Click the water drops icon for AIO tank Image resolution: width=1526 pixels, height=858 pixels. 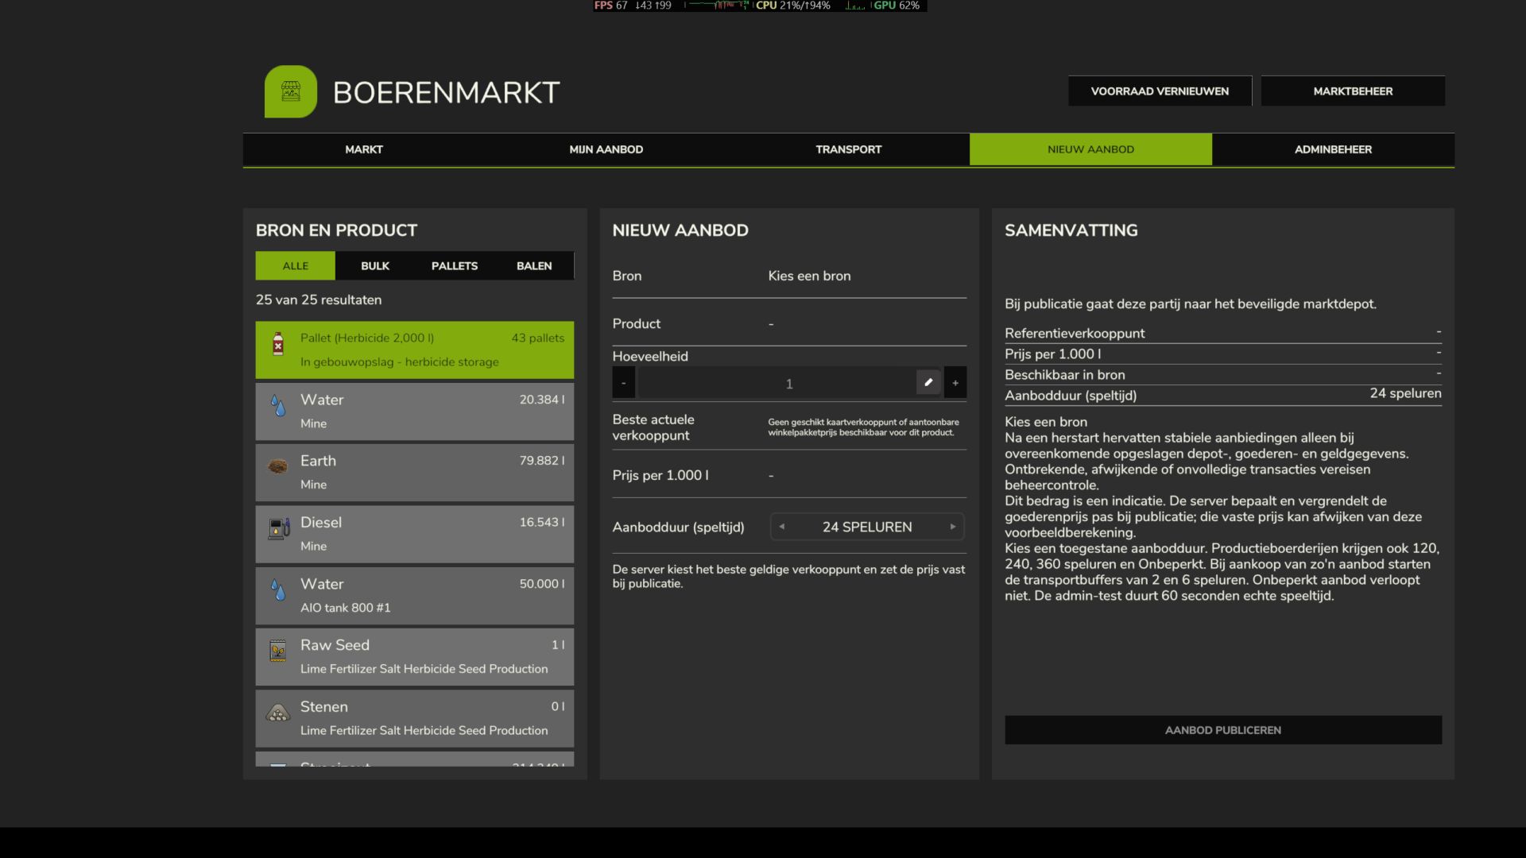[x=278, y=590]
